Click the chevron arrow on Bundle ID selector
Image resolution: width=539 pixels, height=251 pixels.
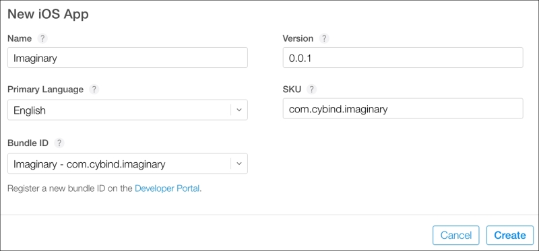pos(239,164)
